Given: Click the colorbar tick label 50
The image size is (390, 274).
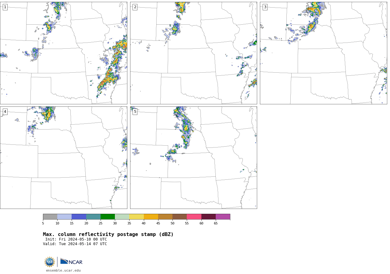Looking at the screenshot, I should click(x=172, y=224).
